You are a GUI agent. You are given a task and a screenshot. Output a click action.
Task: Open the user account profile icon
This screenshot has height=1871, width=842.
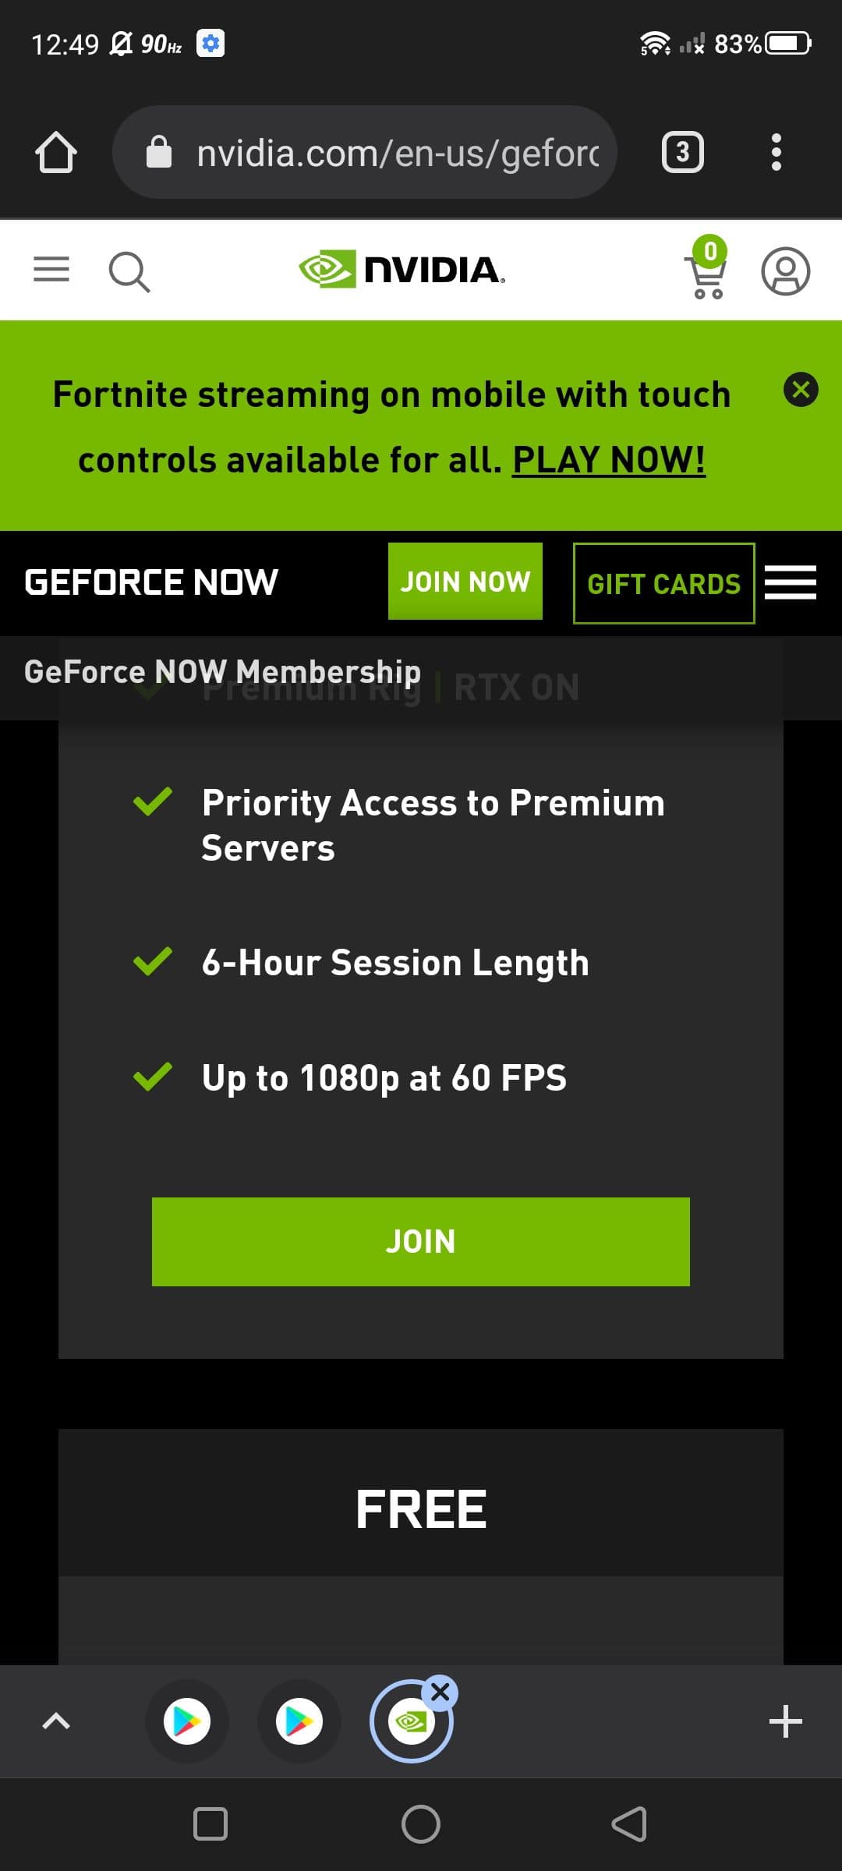tap(785, 271)
